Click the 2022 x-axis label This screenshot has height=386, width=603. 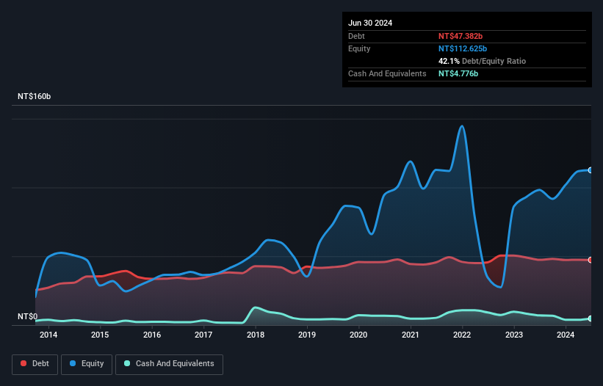(462, 335)
